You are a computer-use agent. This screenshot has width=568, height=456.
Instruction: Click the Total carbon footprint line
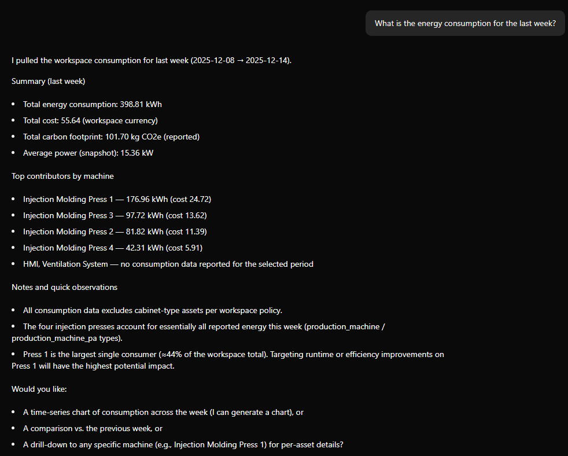(111, 137)
